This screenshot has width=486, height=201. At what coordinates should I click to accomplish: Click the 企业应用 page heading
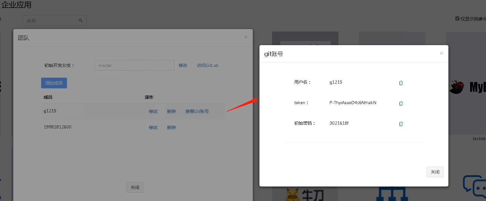16,5
